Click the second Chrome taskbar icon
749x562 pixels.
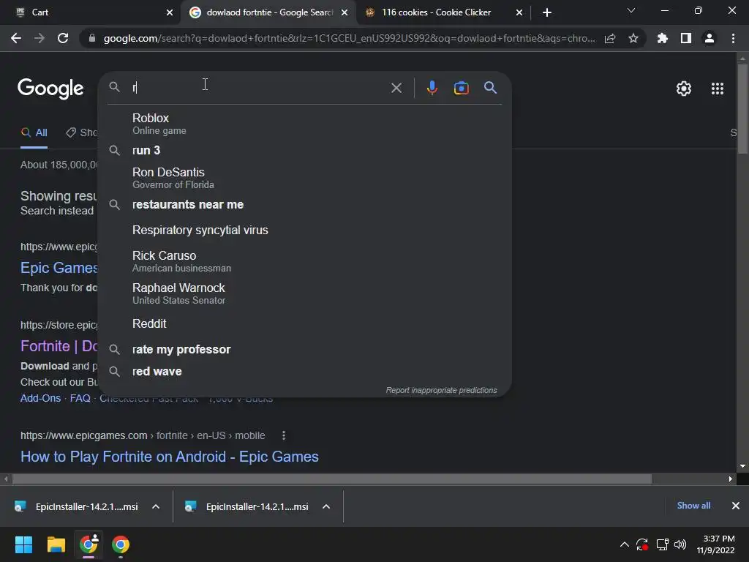(121, 544)
